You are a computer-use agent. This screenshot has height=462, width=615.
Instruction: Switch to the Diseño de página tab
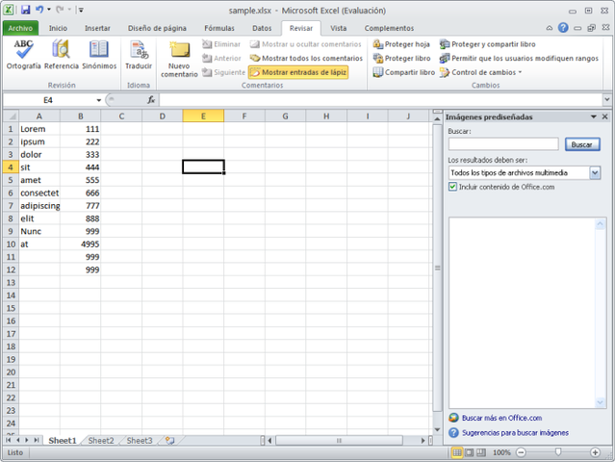click(157, 28)
